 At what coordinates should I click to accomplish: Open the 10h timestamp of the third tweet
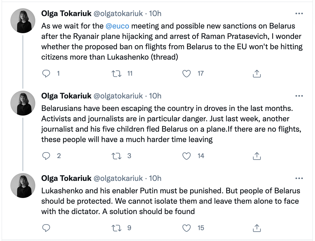(155, 178)
